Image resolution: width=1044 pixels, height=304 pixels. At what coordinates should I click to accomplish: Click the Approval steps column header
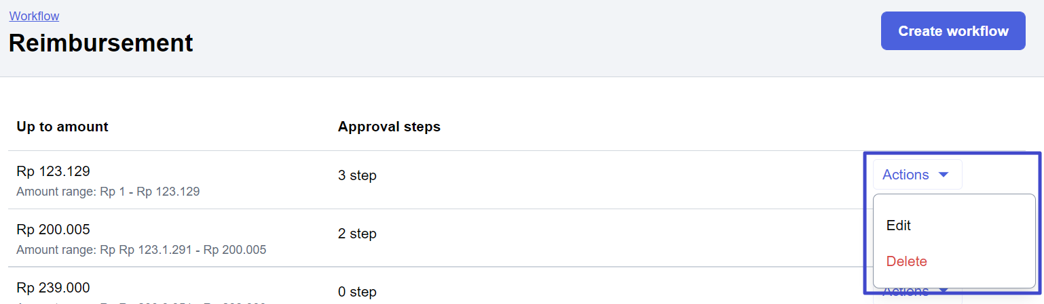coord(389,127)
